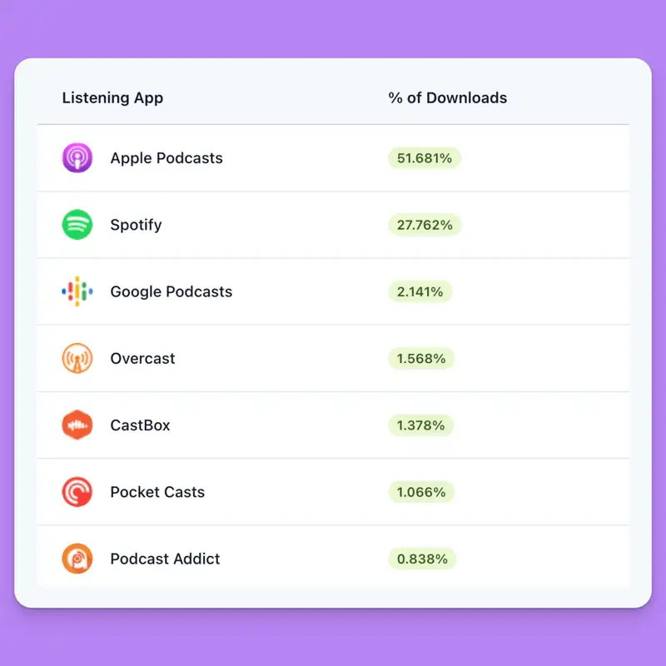The image size is (666, 666).
Task: Select the red Pocket Casts icon
Action: (77, 492)
